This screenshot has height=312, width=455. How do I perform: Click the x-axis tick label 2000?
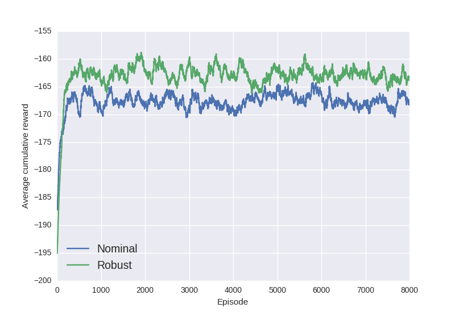point(145,290)
